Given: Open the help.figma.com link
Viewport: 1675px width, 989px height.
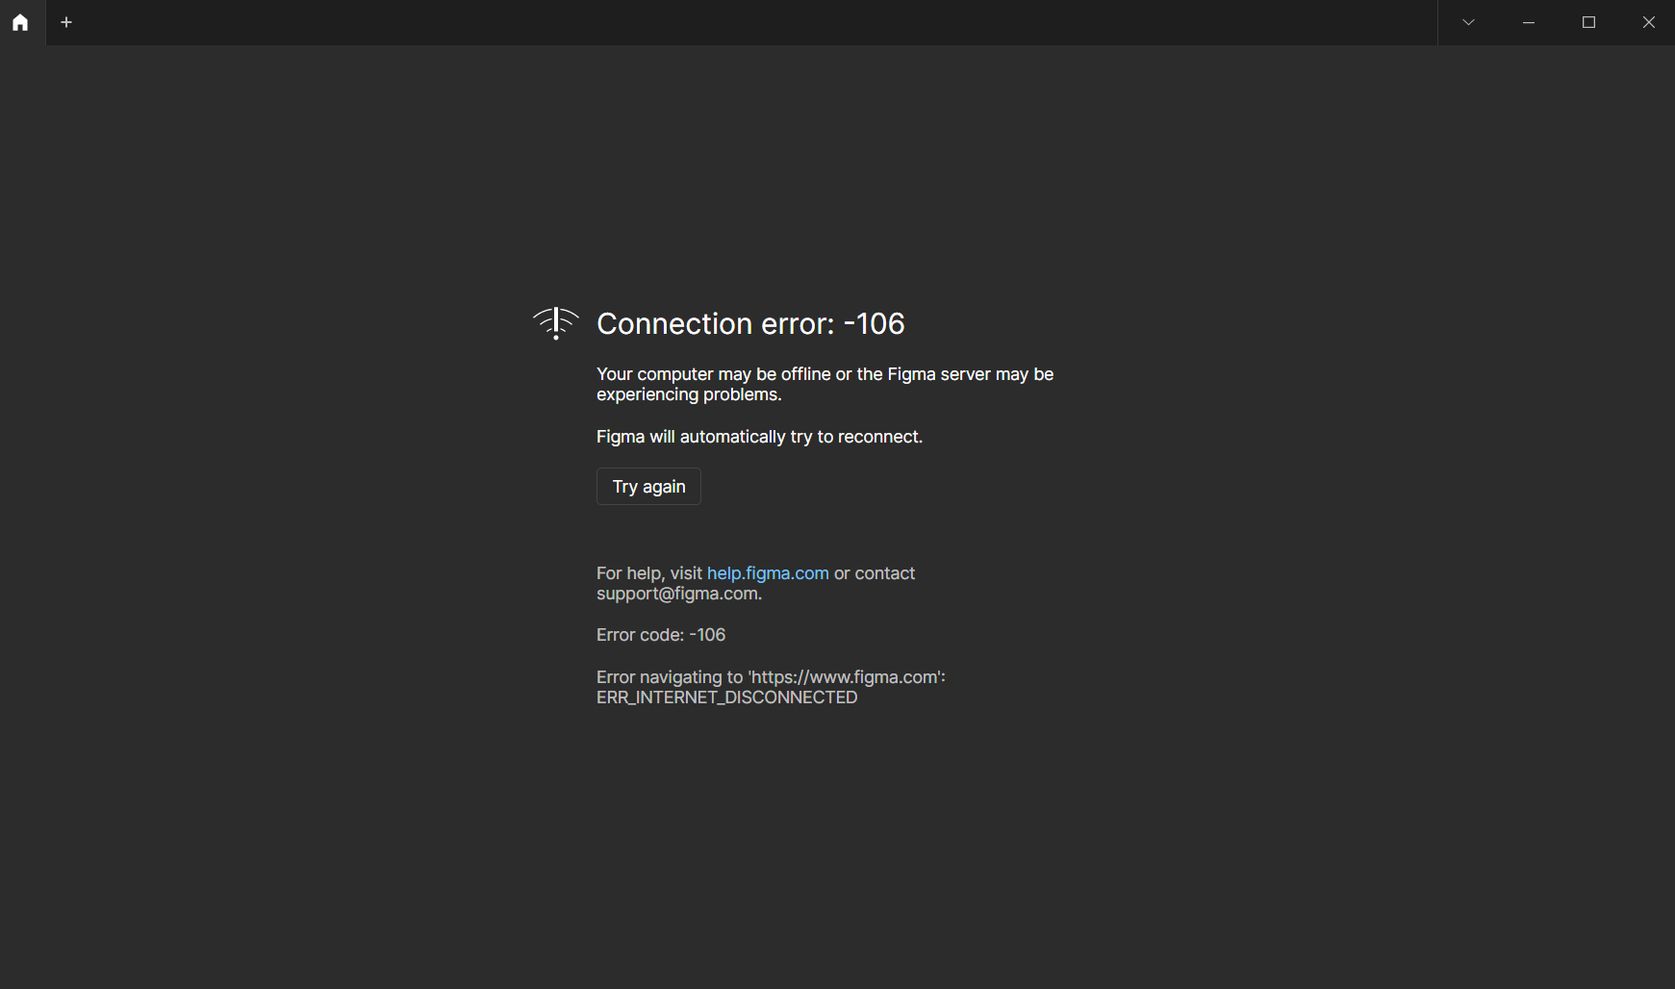Looking at the screenshot, I should click(x=768, y=573).
